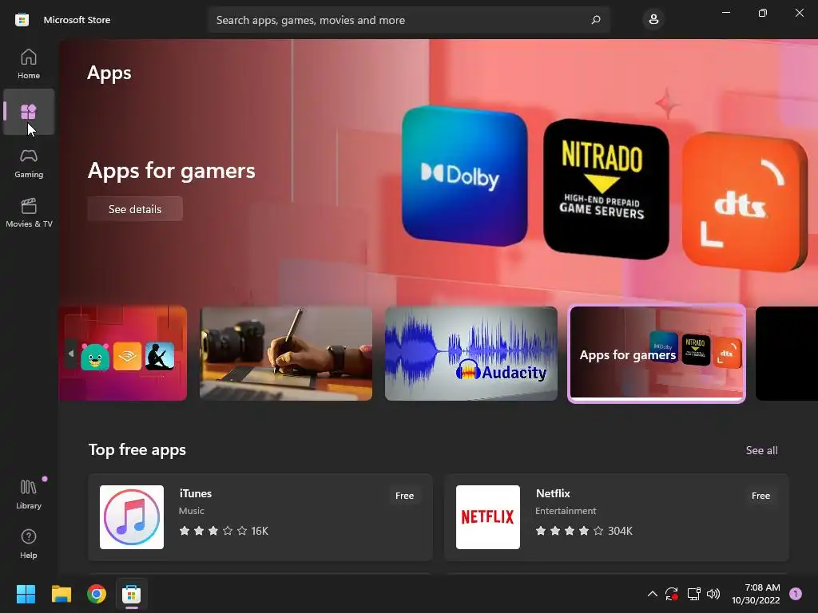
Task: Go to Movies & TV section
Action: (x=29, y=212)
